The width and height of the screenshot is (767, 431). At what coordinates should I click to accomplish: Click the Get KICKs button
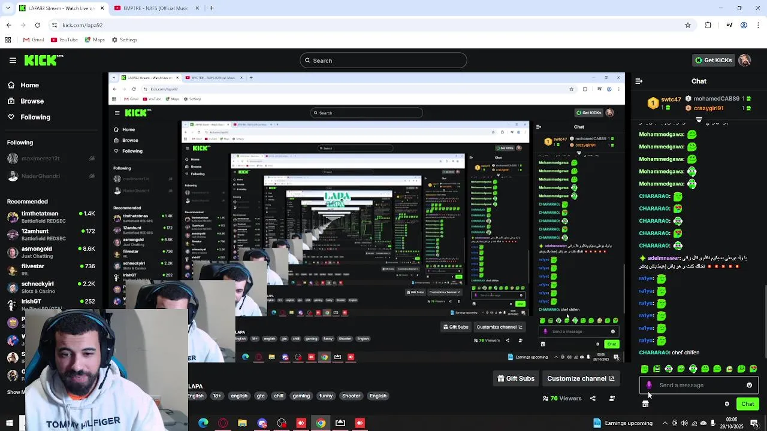pyautogui.click(x=713, y=60)
